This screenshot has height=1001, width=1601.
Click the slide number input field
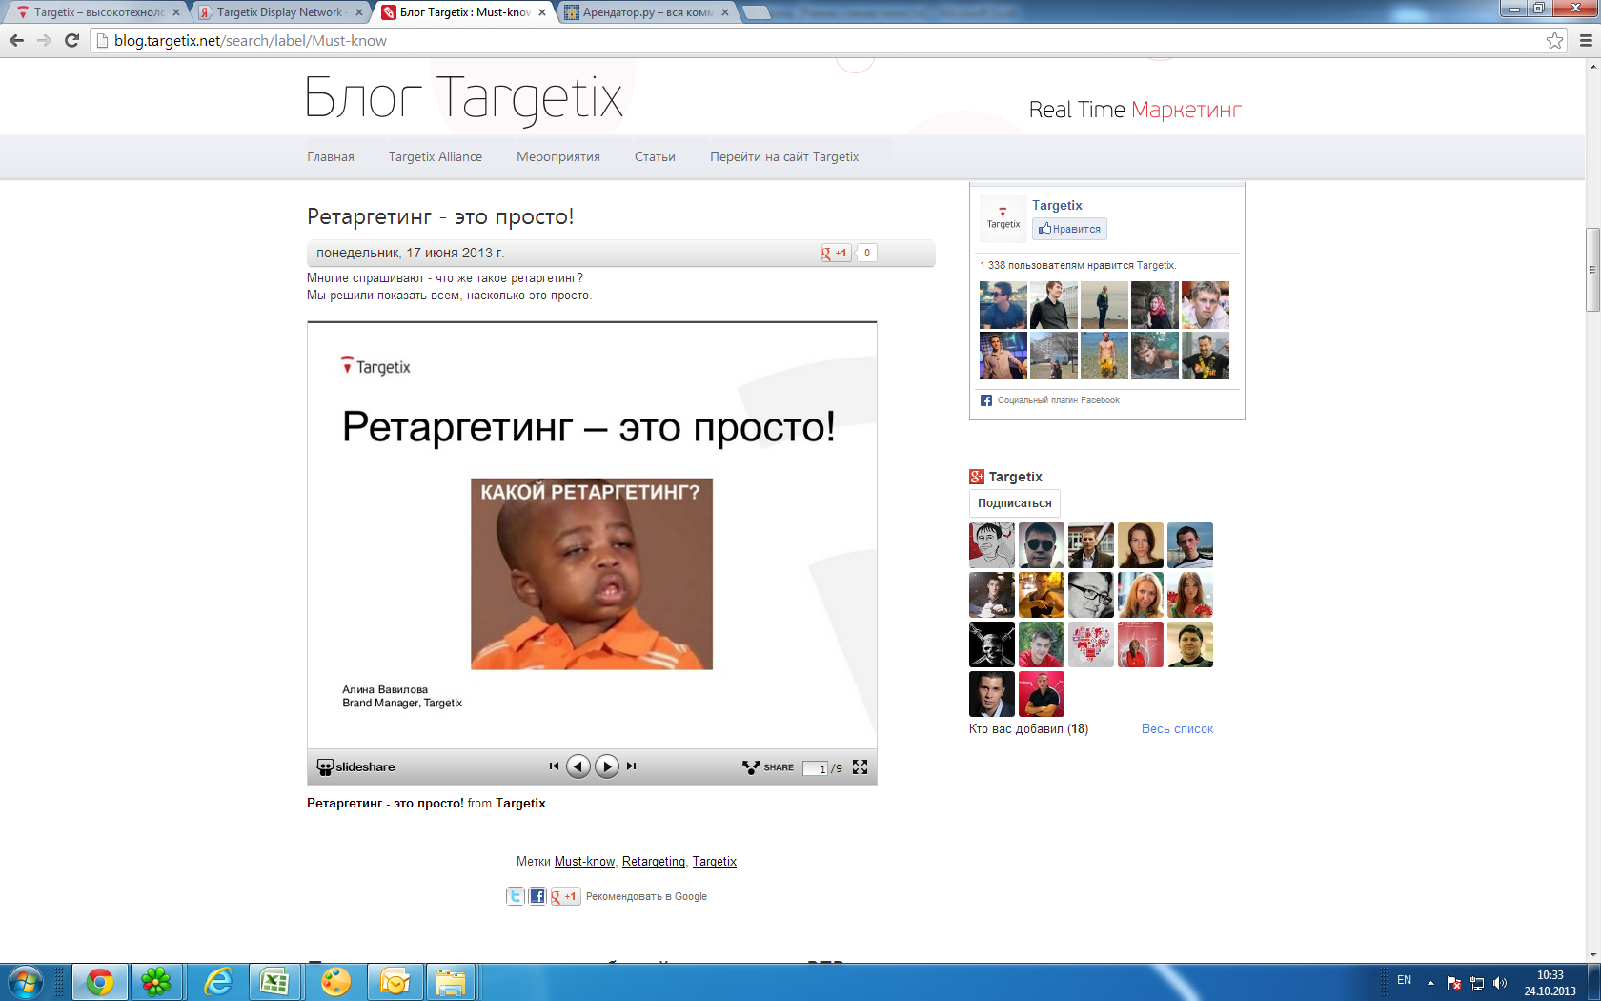point(816,768)
